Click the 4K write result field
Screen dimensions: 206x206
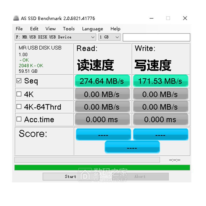(160, 94)
